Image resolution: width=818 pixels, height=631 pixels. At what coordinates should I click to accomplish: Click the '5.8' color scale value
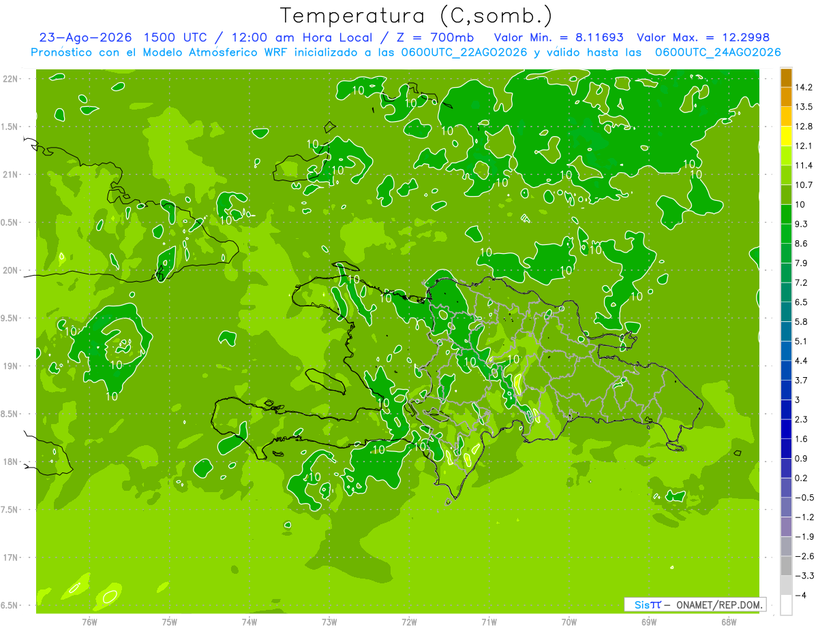(802, 321)
